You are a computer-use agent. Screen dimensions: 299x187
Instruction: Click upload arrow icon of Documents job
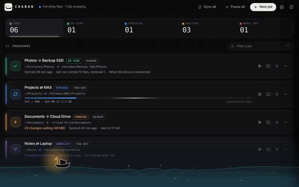tap(15, 122)
